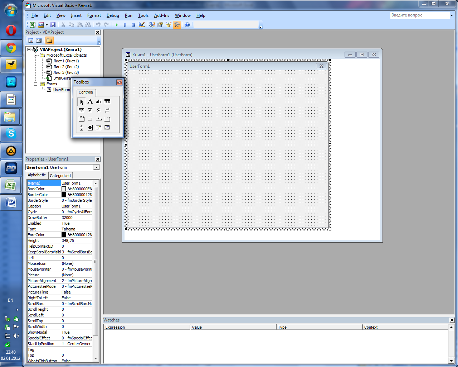Screen dimensions: 458x367
Task: Click the Height property value 348,75
Action: click(77, 240)
